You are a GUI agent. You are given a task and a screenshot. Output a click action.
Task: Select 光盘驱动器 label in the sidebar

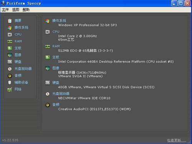tap(23, 69)
